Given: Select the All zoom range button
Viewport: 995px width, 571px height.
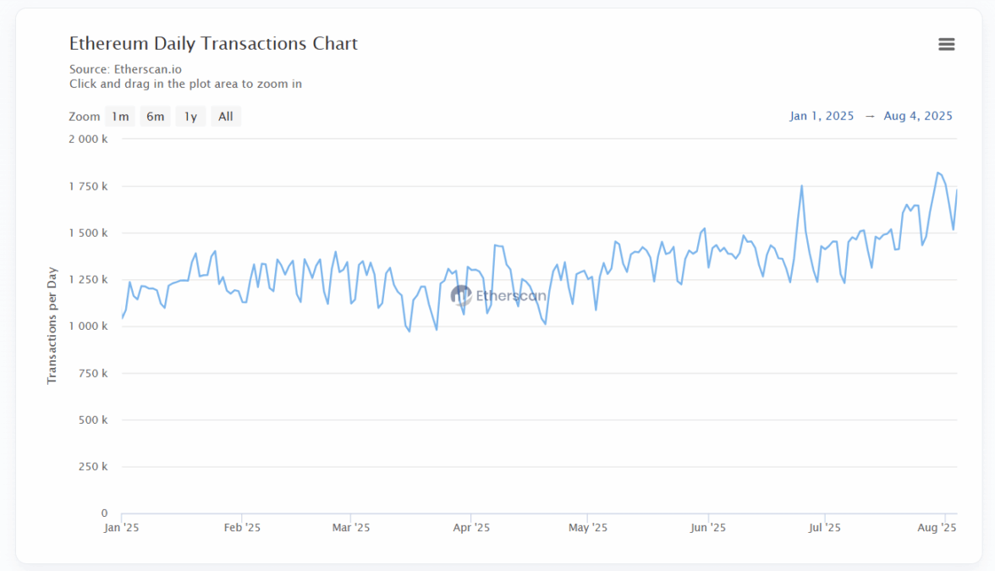Looking at the screenshot, I should (x=226, y=116).
